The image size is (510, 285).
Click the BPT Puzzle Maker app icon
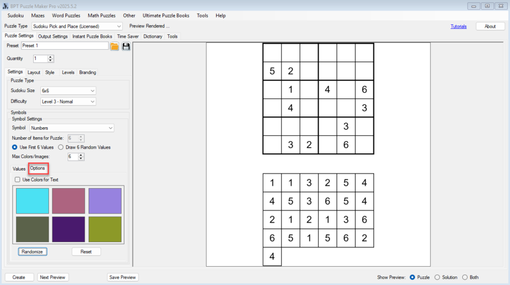[x=5, y=6]
